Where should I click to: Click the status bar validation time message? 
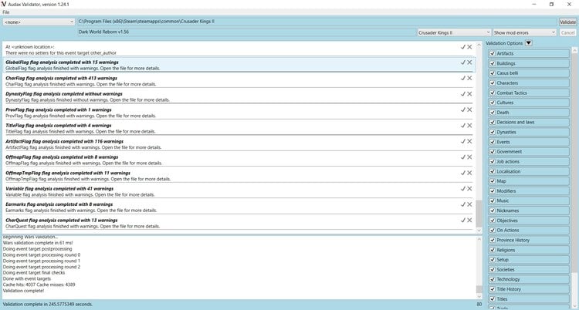click(x=48, y=304)
